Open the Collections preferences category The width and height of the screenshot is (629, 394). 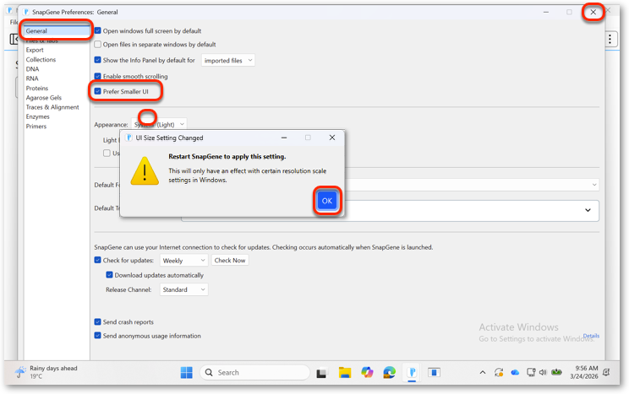pos(41,60)
